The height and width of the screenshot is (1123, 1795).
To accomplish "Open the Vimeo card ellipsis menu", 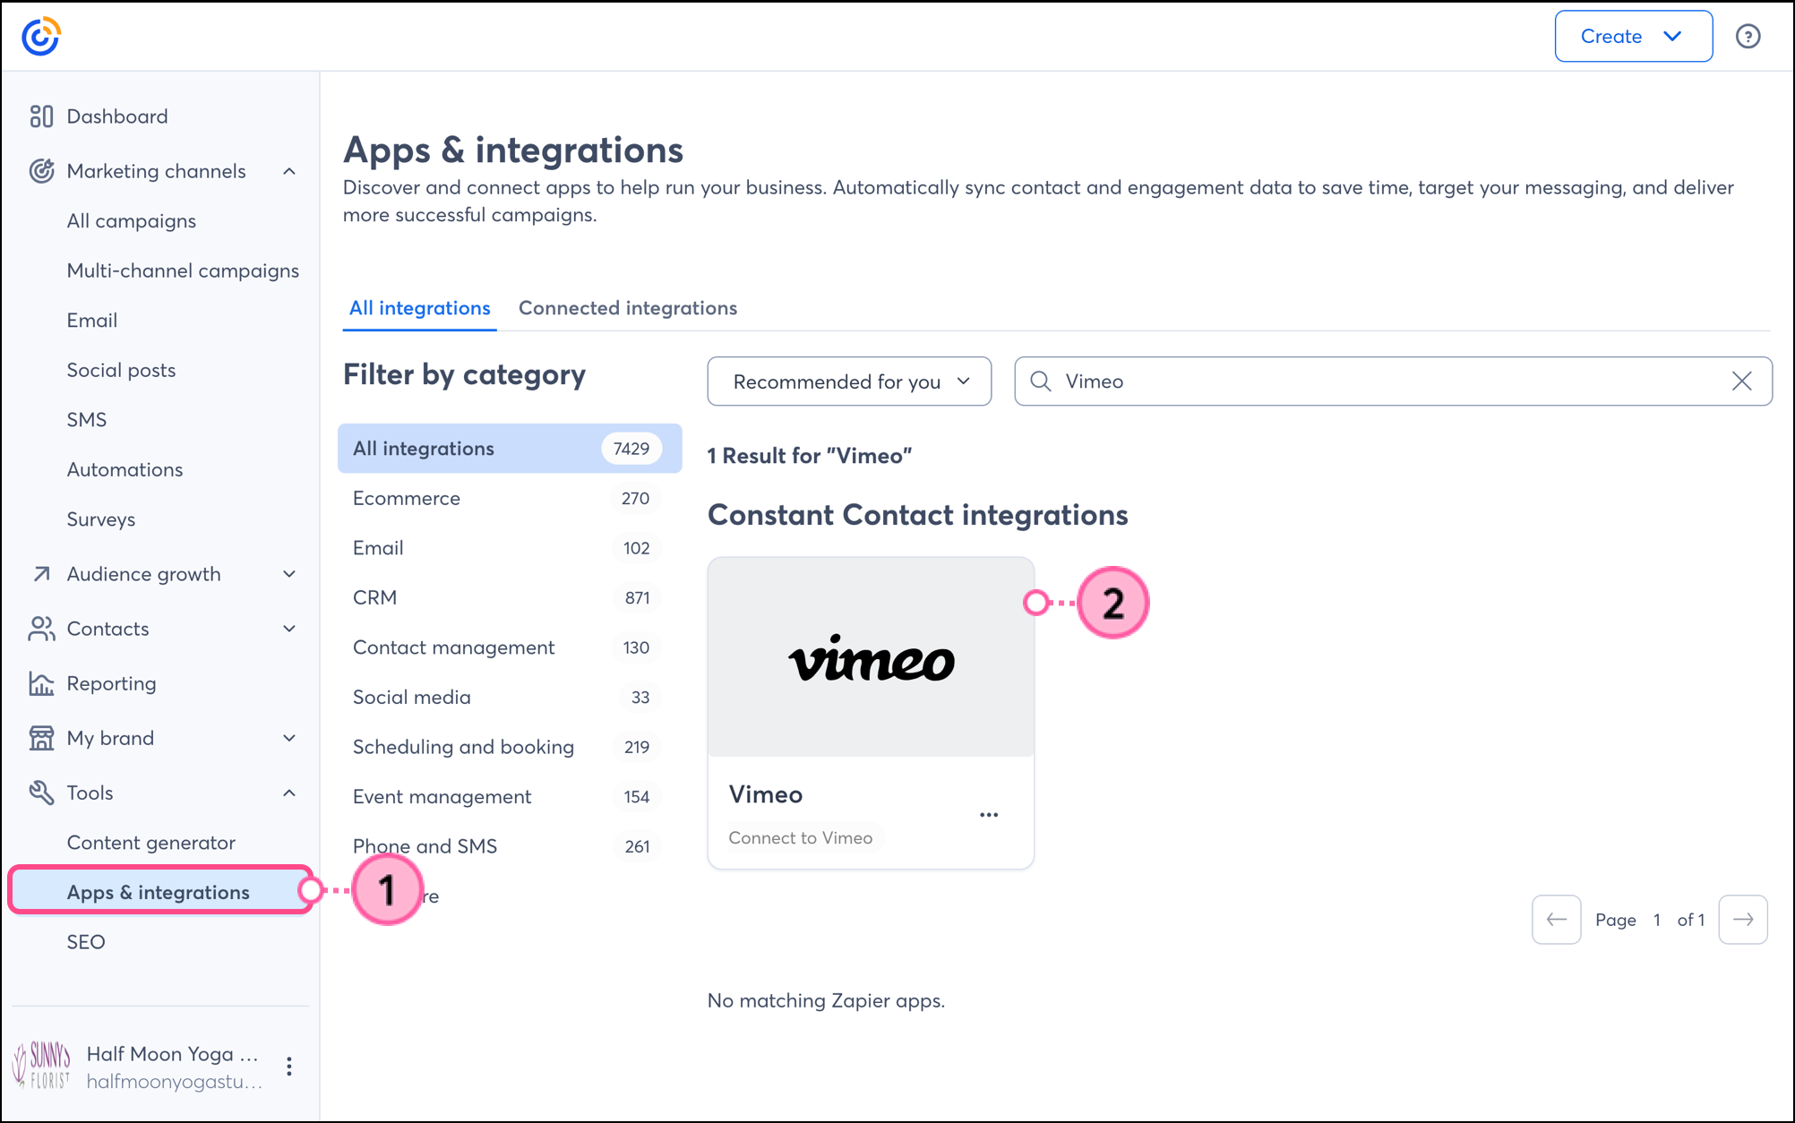I will click(x=989, y=815).
